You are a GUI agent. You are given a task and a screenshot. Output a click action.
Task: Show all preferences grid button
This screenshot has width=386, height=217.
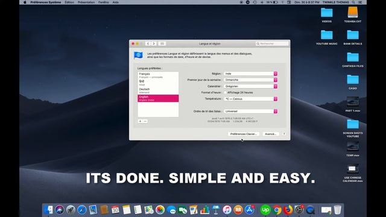(162, 43)
